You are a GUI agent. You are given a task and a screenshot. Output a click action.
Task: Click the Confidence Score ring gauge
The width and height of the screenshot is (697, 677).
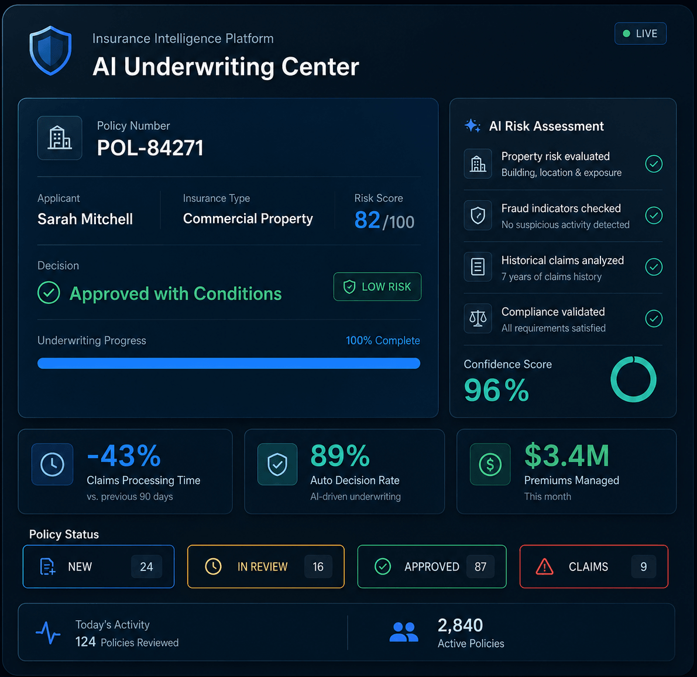click(x=633, y=379)
